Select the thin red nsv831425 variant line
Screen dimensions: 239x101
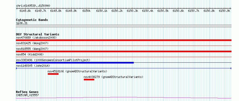click(124, 46)
